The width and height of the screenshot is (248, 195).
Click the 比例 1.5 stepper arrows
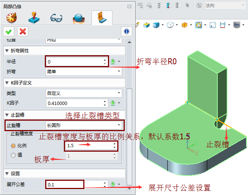[115, 145]
